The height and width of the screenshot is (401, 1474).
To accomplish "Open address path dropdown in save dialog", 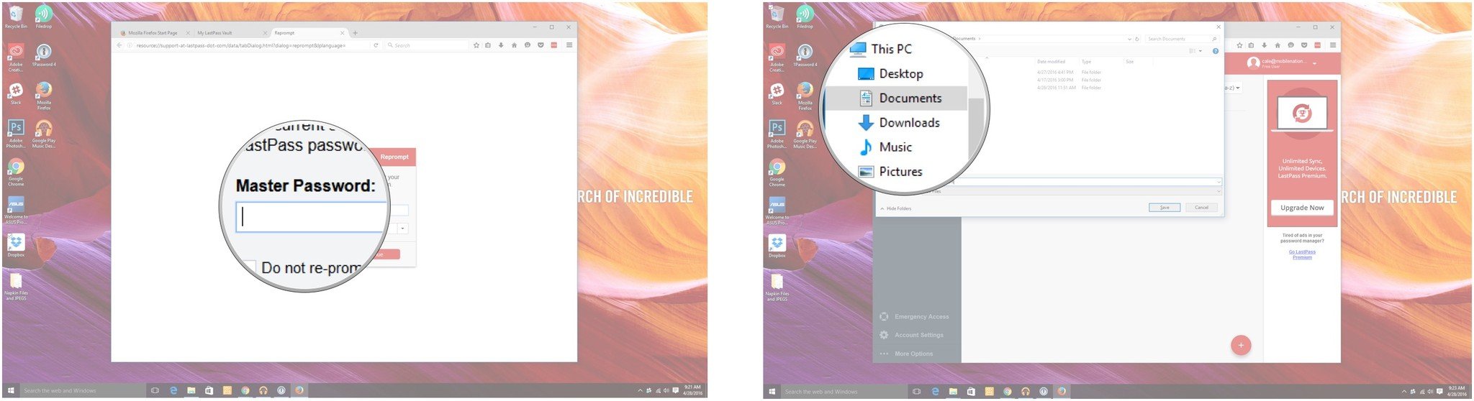I will click(x=1129, y=39).
